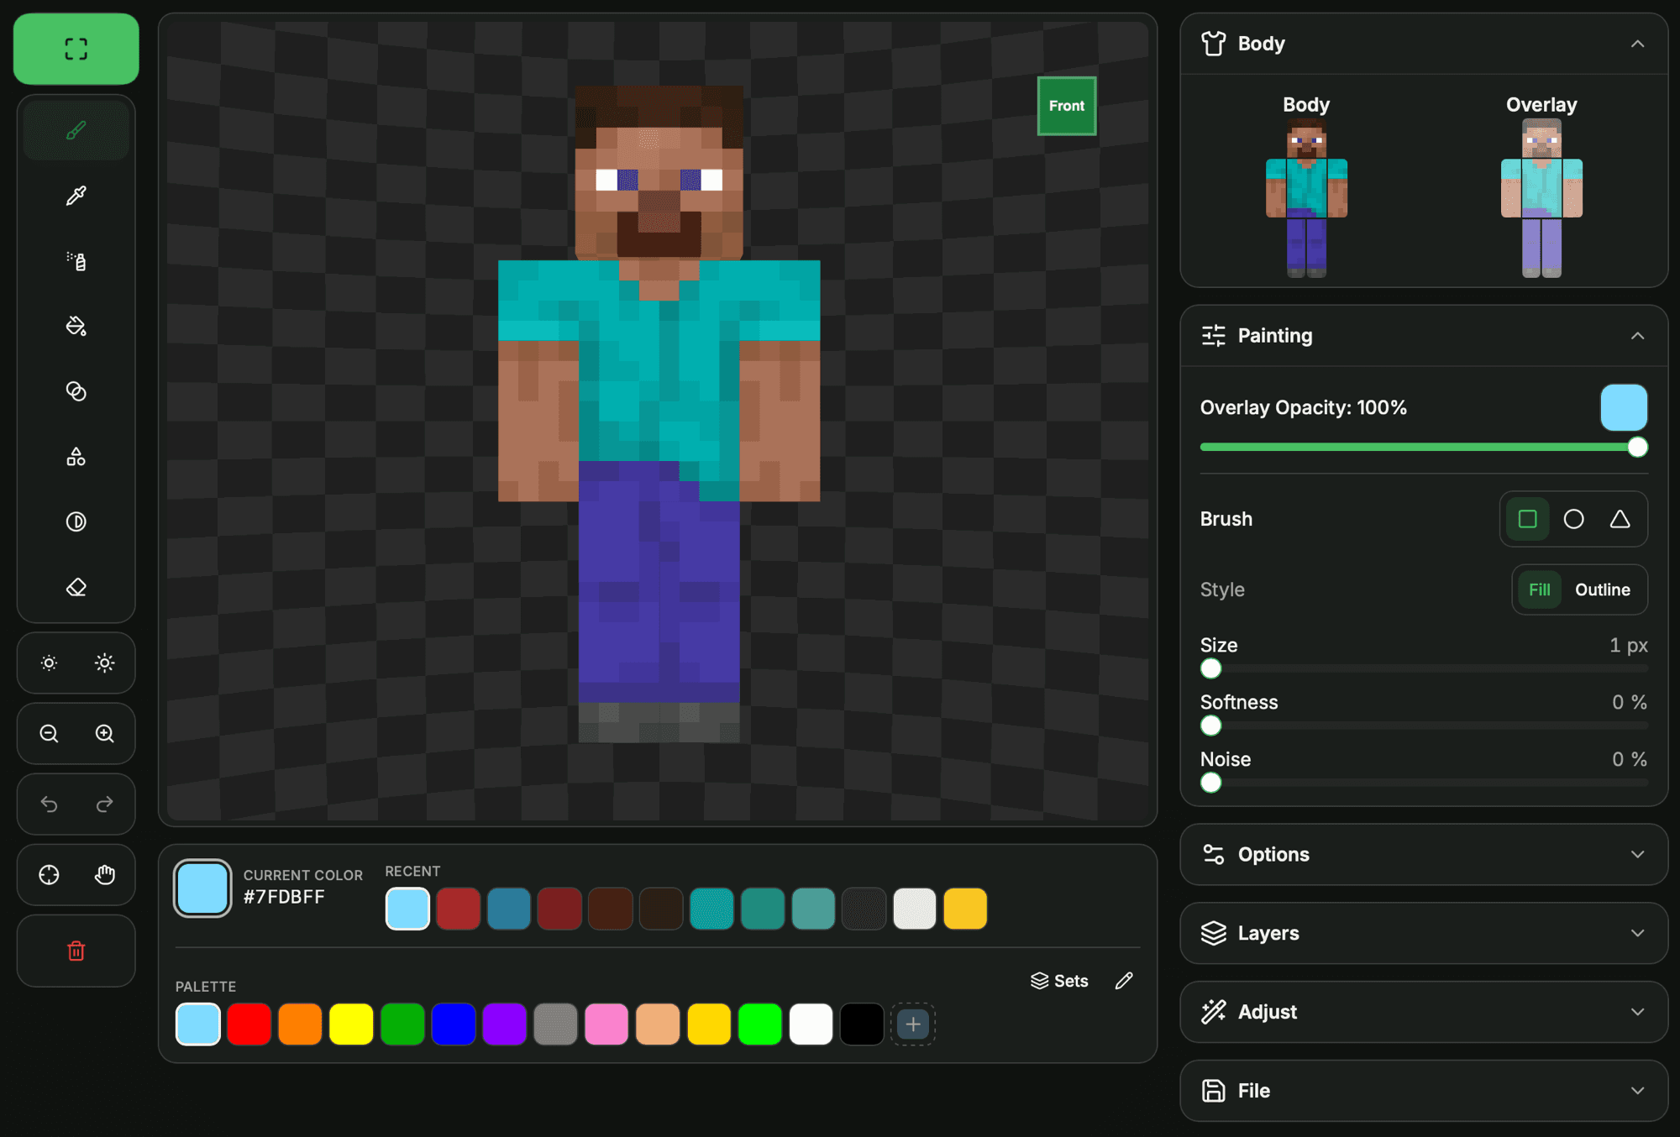1680x1137 pixels.
Task: Set brush style to Outline
Action: [1602, 589]
